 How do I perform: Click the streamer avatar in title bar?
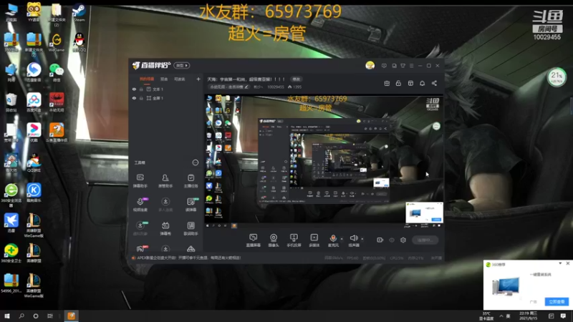pos(370,65)
